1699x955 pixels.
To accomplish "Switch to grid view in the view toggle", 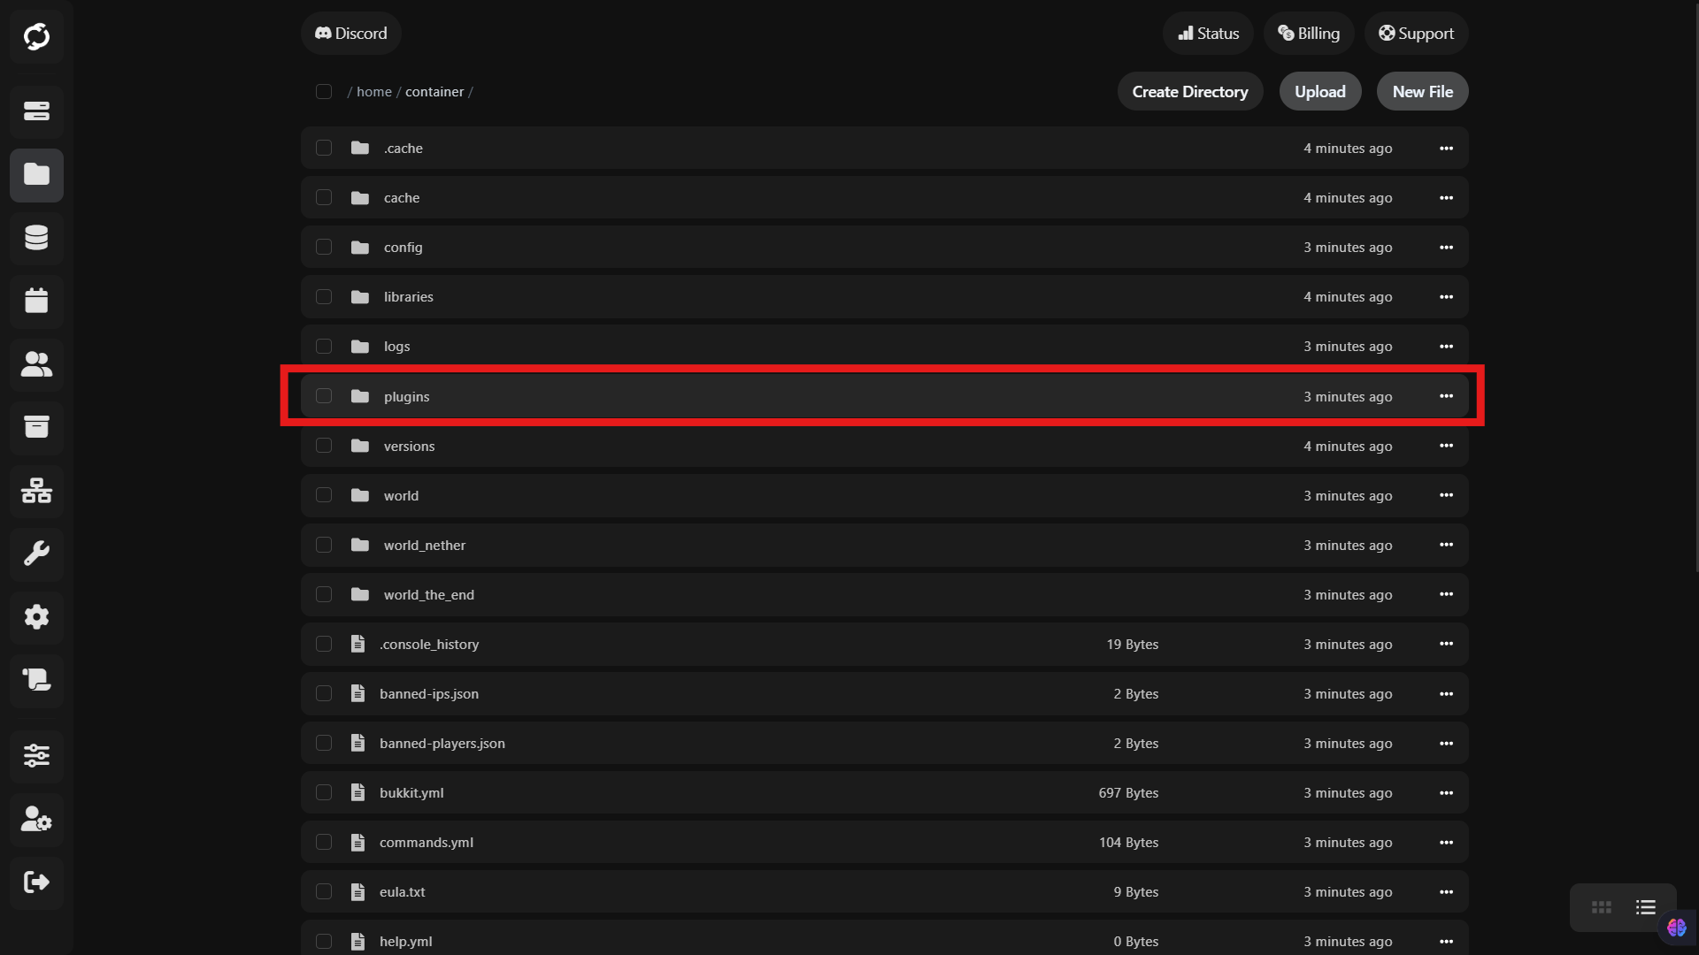I will (x=1600, y=906).
